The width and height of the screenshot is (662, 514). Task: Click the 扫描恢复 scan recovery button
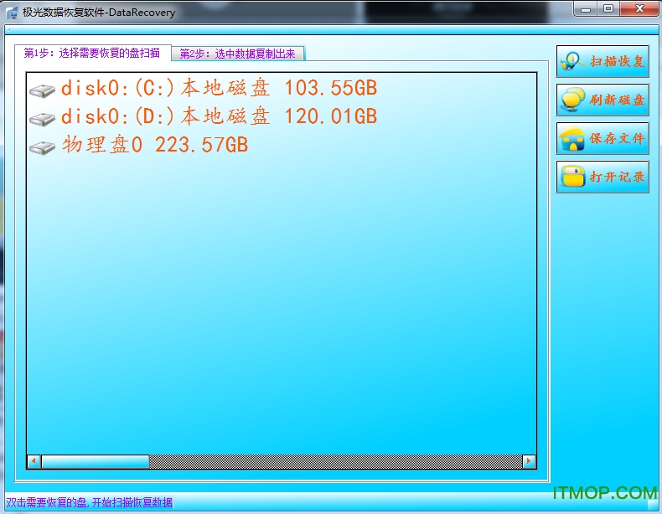[602, 62]
